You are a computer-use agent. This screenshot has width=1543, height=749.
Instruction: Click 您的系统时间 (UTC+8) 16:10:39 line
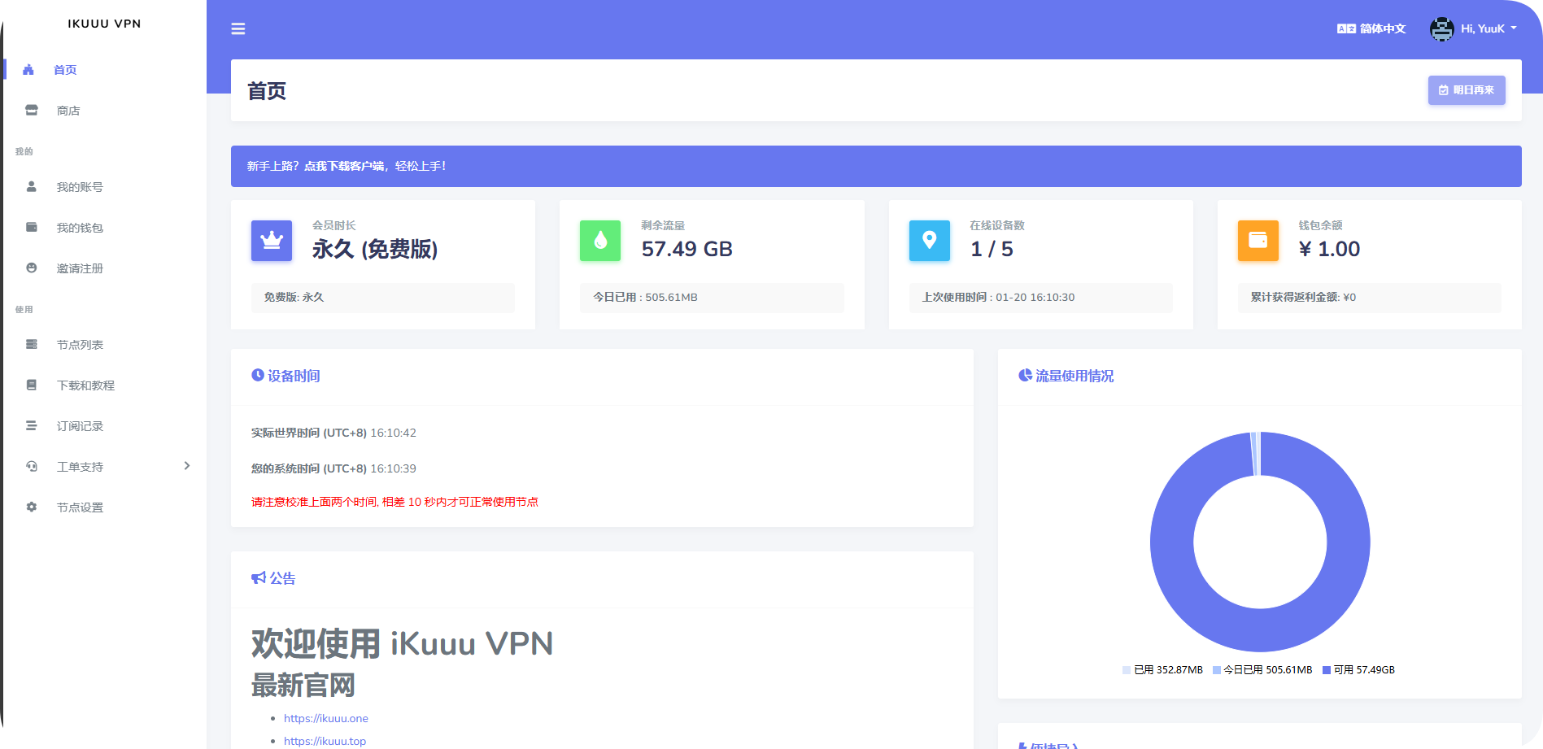[x=333, y=468]
